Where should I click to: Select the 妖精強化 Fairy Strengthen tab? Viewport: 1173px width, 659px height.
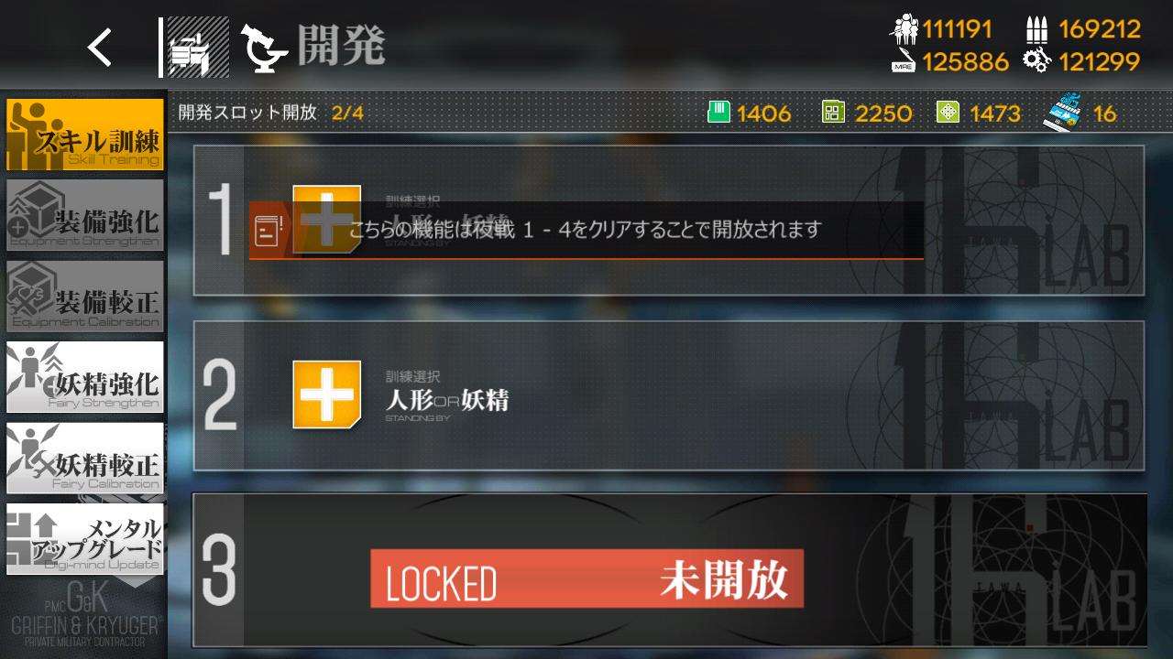85,377
